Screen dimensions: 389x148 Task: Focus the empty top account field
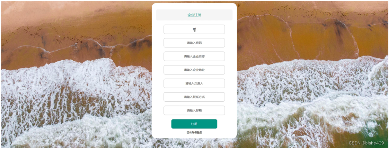(x=194, y=29)
